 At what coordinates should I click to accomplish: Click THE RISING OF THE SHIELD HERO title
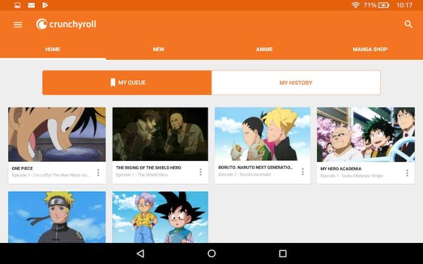(x=148, y=168)
